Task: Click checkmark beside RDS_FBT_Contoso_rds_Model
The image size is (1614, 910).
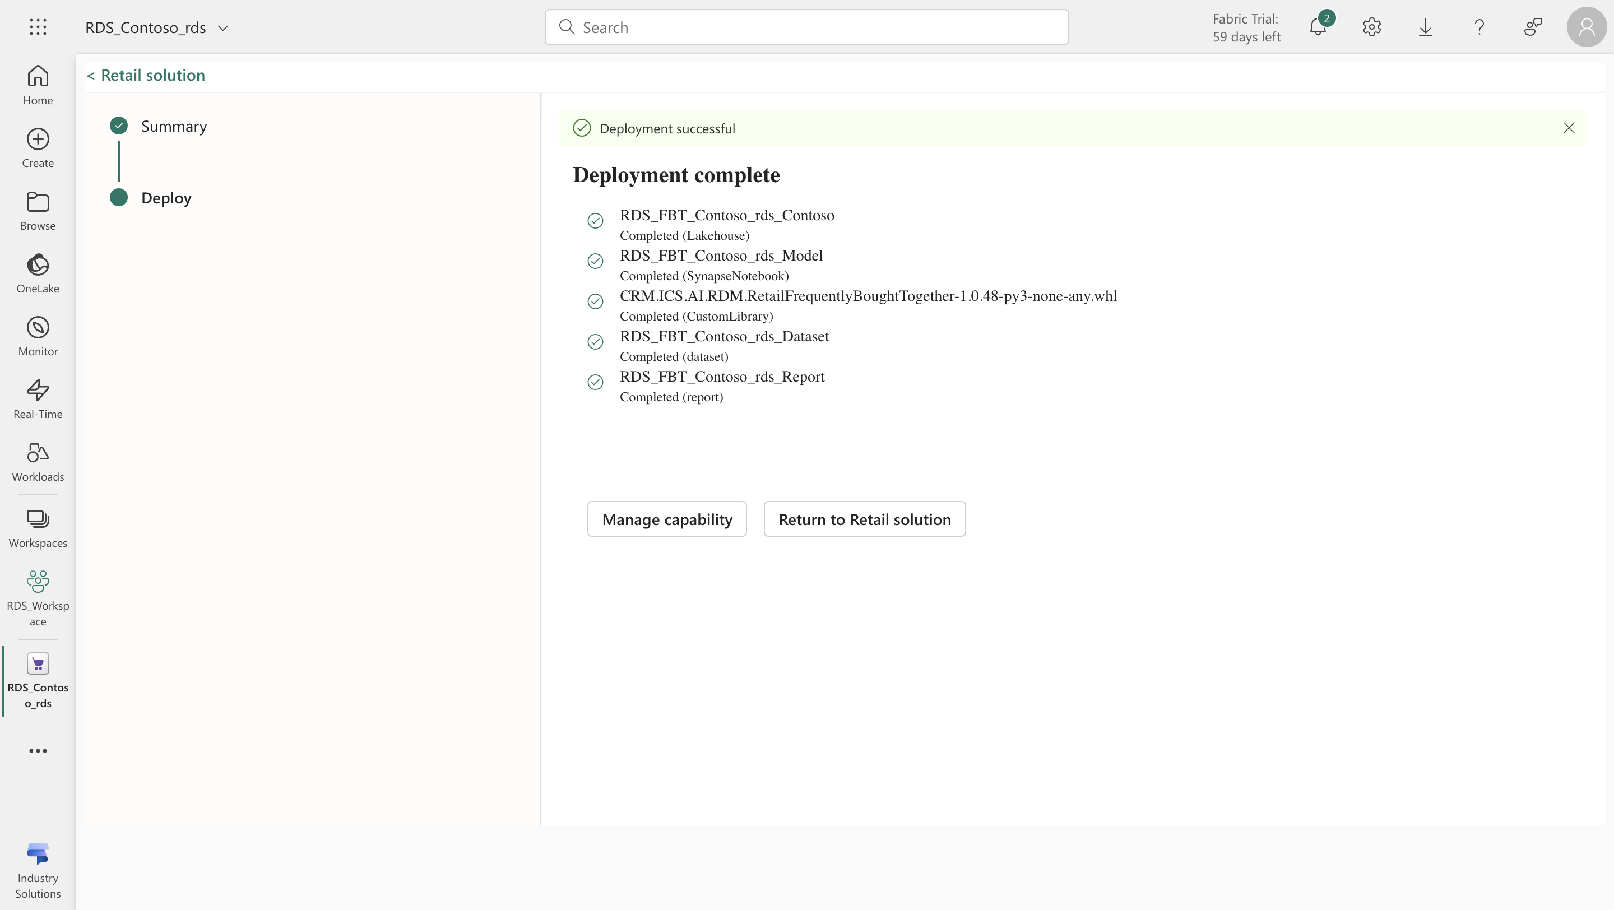Action: 595,261
